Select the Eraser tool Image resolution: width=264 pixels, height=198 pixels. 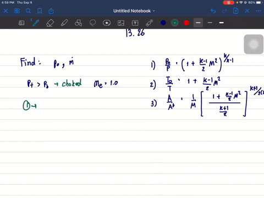pyautogui.click(x=50, y=23)
